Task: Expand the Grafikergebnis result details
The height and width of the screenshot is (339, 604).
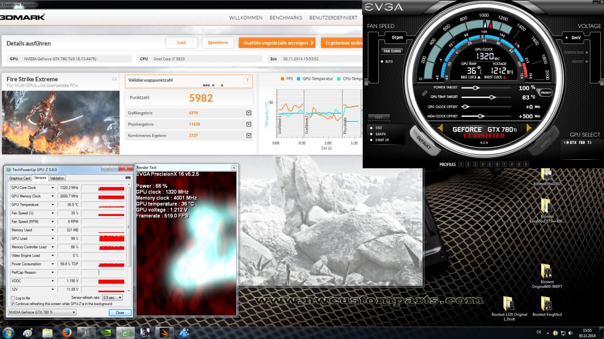Action: click(x=249, y=113)
